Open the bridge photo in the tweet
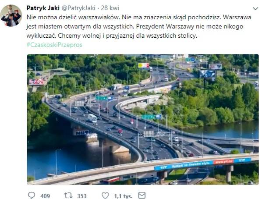The image size is (262, 199). (143, 119)
